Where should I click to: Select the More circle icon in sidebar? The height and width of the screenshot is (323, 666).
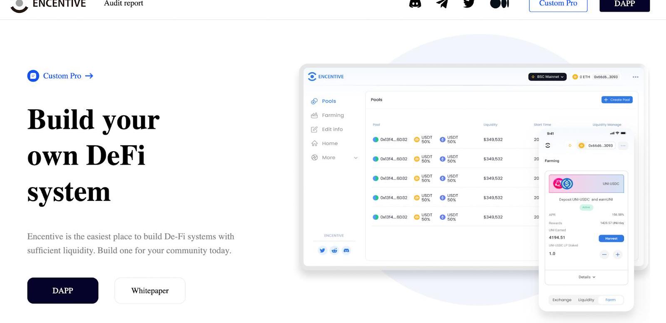pos(314,158)
